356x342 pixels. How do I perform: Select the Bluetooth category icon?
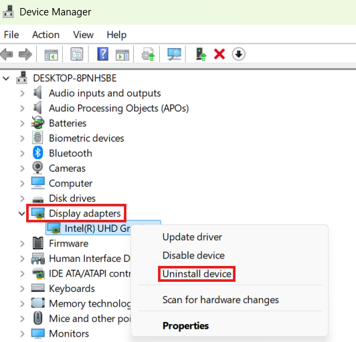[x=37, y=152]
